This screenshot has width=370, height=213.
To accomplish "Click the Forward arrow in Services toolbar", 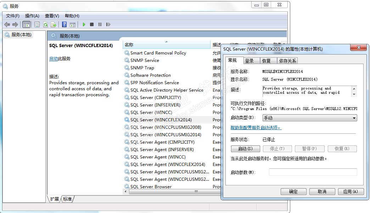I will coord(15,24).
